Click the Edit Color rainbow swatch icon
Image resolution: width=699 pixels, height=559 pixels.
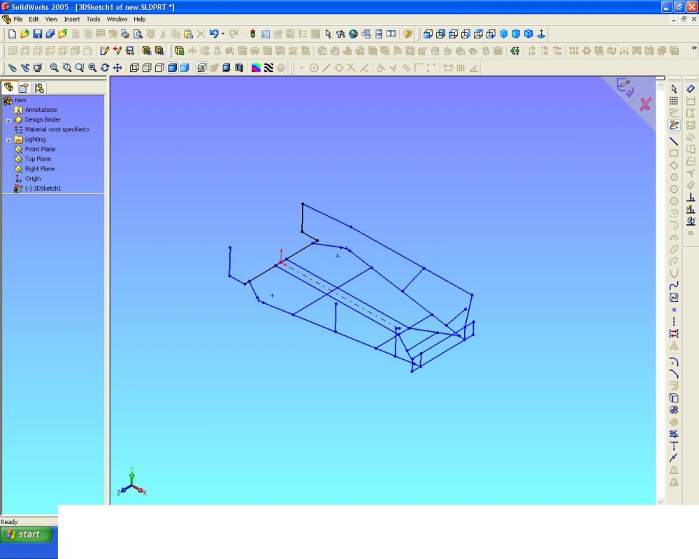pyautogui.click(x=257, y=68)
